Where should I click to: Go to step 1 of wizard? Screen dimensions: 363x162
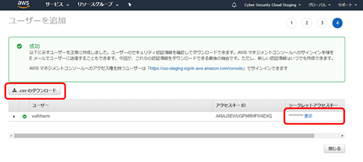tap(292, 23)
